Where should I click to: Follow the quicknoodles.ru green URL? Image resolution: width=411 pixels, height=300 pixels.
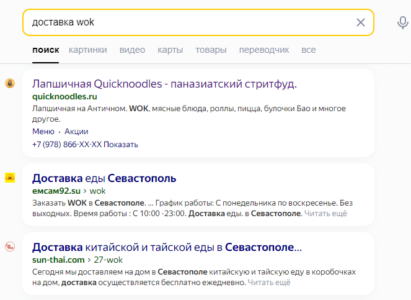click(x=64, y=97)
